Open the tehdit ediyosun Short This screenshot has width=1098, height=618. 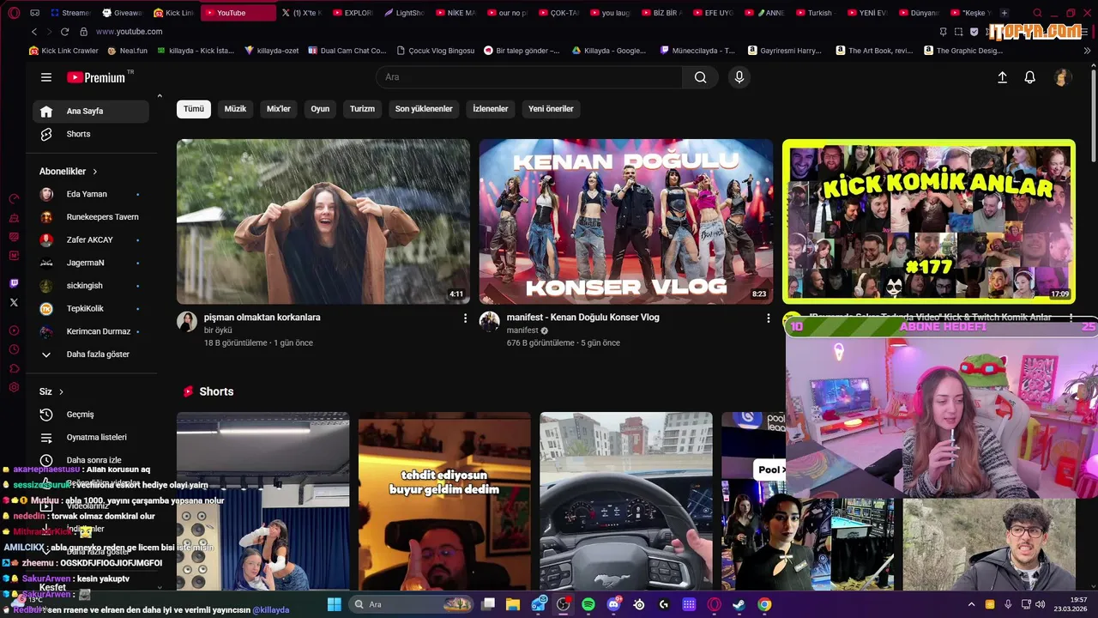pyautogui.click(x=444, y=501)
